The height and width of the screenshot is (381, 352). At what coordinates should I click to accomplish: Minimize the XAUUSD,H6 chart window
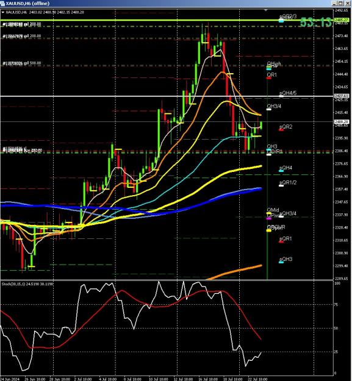335,3
